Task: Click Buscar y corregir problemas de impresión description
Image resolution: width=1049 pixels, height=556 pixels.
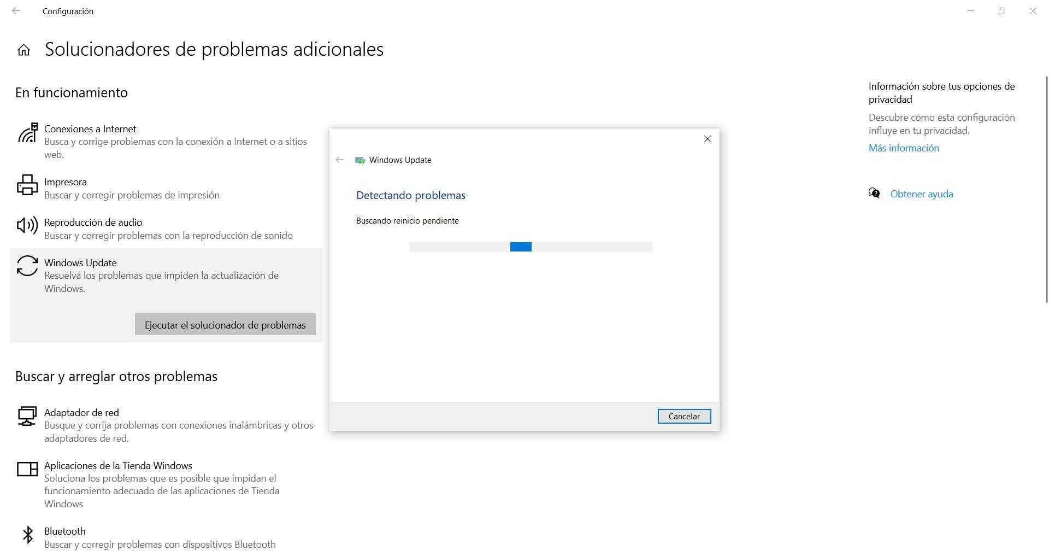Action: (132, 195)
